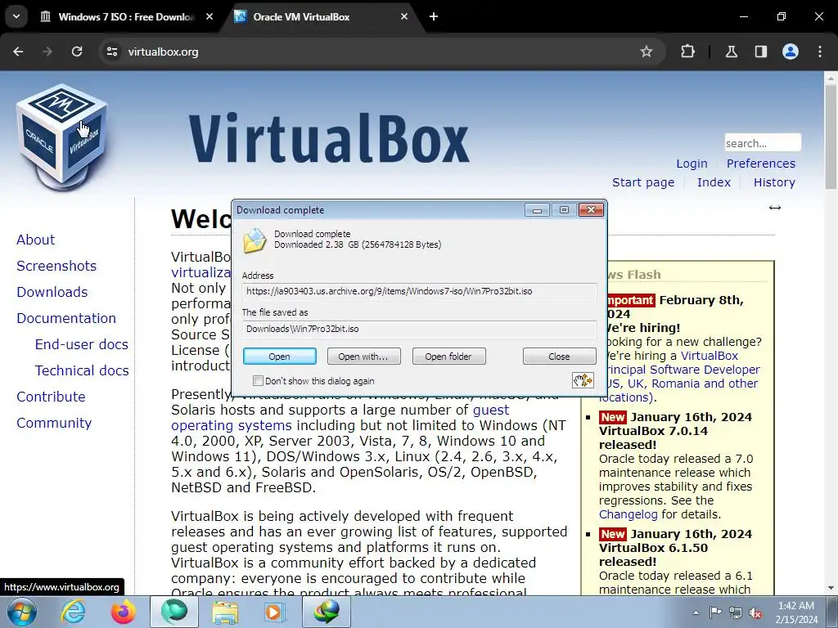The height and width of the screenshot is (628, 838).
Task: Open the network tray icon
Action: coord(736,612)
